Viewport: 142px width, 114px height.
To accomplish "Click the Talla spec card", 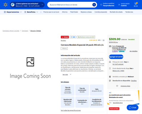I will (x=97, y=90).
